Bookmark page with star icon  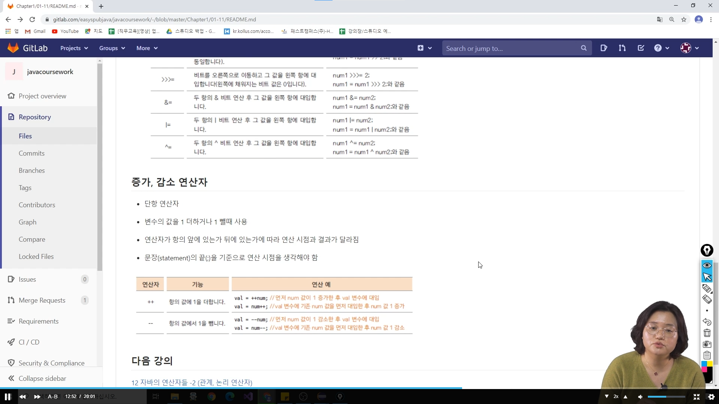coord(684,19)
